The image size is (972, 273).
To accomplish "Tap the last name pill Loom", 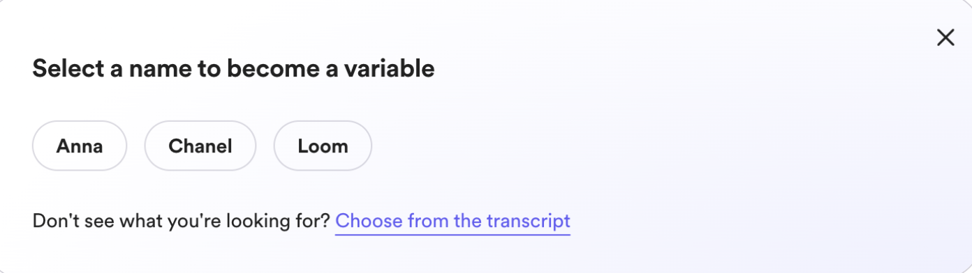I will point(323,146).
